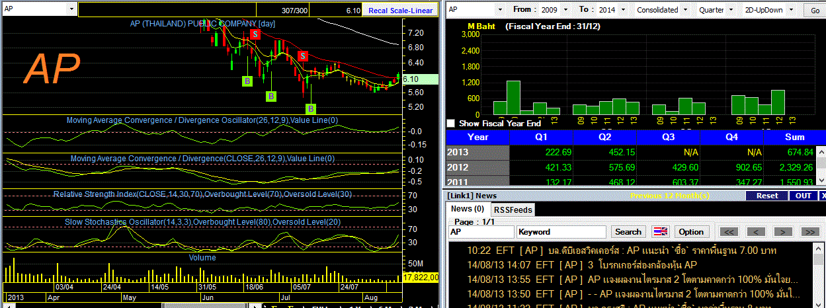Click the news Search button
The image size is (826, 308).
[628, 232]
